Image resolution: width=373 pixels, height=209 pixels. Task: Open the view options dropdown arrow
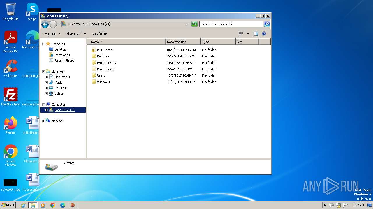pos(248,34)
